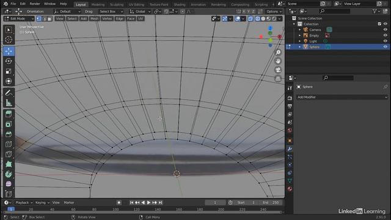This screenshot has height=220, width=391.
Task: Click the viewport pan hand icon
Action: (x=278, y=61)
